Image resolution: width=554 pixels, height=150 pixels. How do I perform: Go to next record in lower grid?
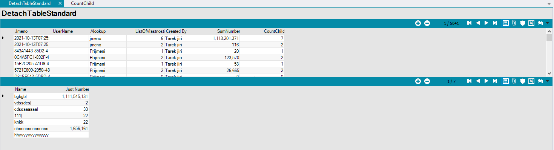[x=486, y=81]
